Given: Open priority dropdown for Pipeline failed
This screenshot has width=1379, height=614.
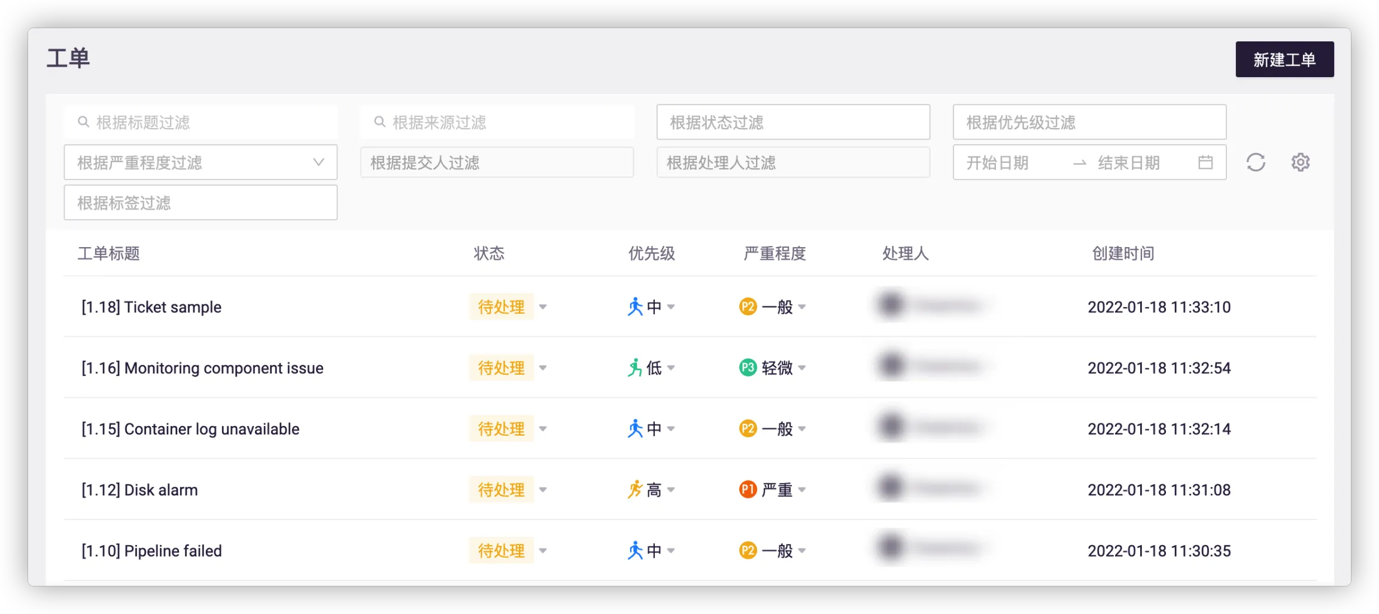Looking at the screenshot, I should [x=671, y=551].
